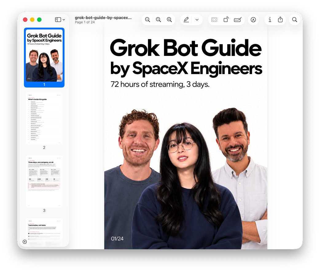This screenshot has width=320, height=272.
Task: Expand the highlight color options chevron
Action: [197, 20]
